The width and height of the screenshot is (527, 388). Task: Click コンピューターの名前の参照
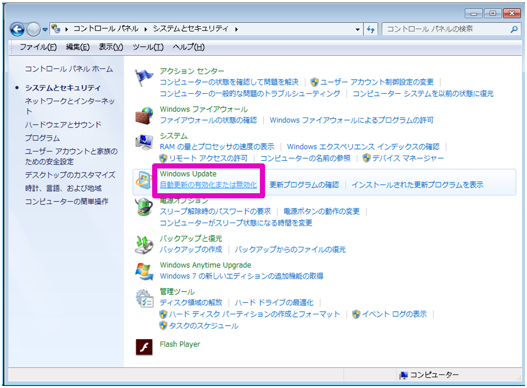pos(305,158)
